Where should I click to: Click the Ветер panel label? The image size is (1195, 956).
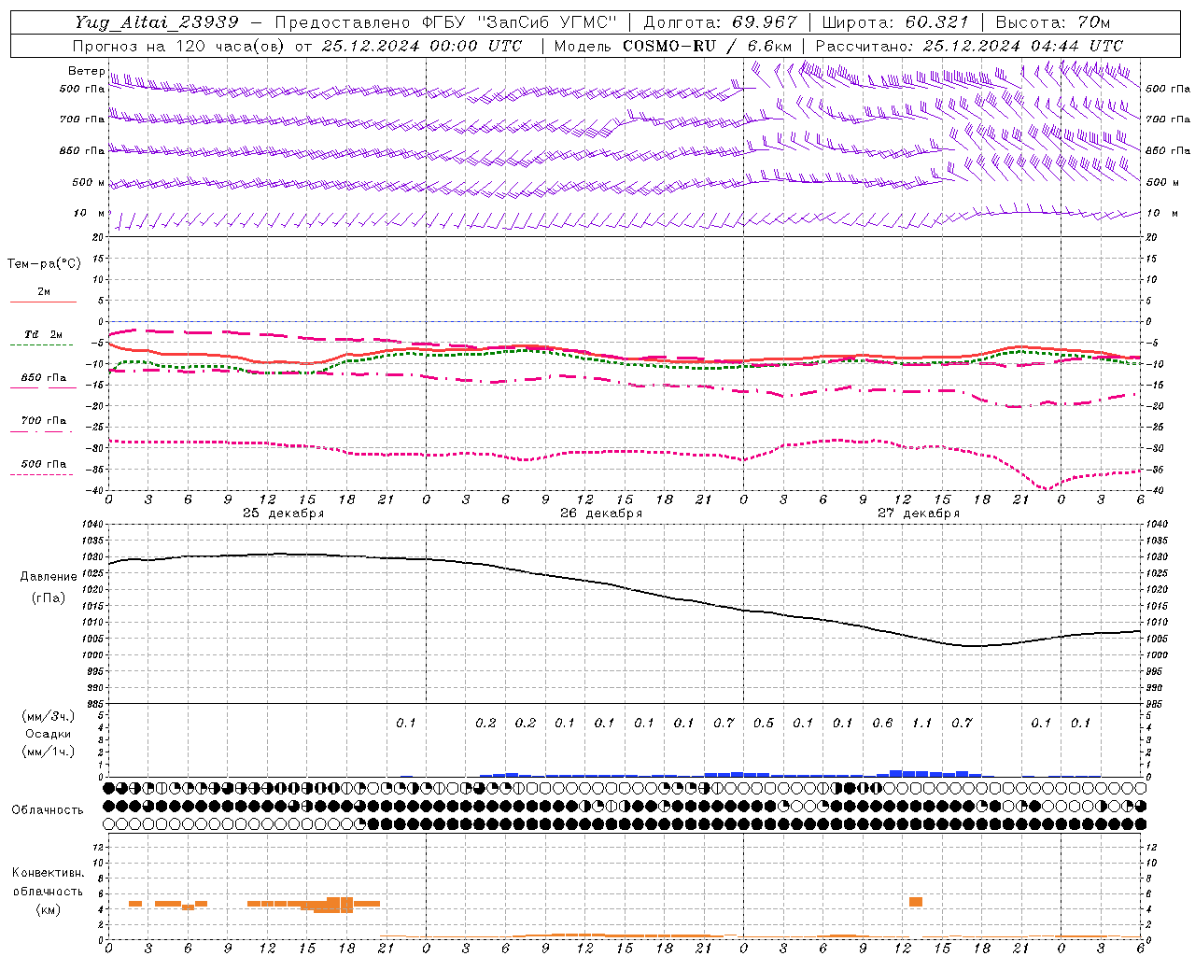(86, 71)
